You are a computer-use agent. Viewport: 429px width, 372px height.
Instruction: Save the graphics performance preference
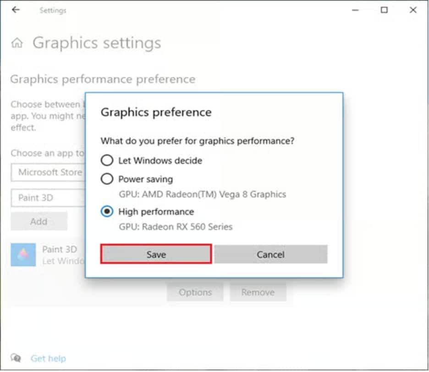point(156,255)
